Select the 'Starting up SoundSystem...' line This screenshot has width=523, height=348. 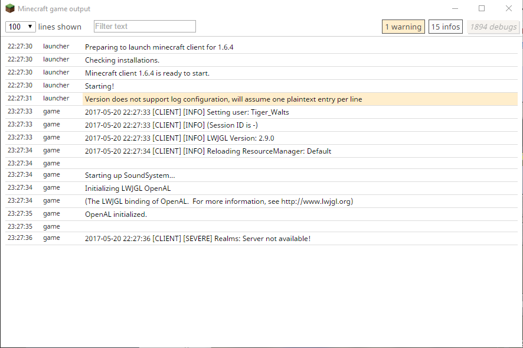coord(261,175)
